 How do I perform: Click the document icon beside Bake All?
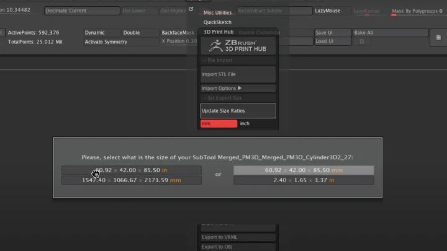pos(438,38)
